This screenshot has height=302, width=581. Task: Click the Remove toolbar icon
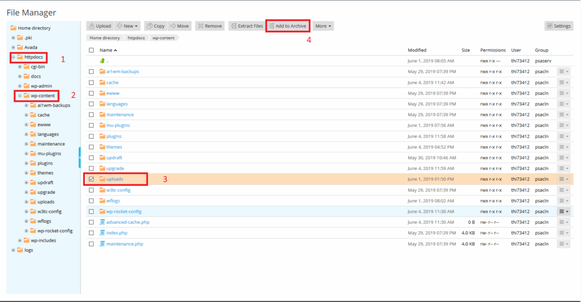click(x=201, y=26)
